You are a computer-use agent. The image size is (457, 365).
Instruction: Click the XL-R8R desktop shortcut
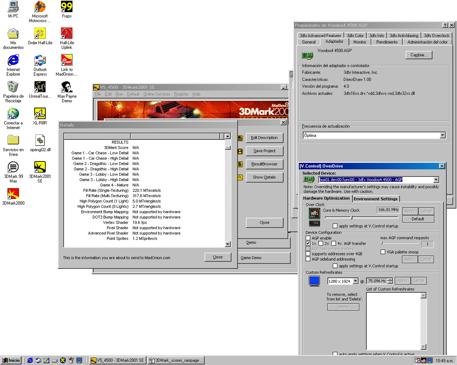click(40, 116)
